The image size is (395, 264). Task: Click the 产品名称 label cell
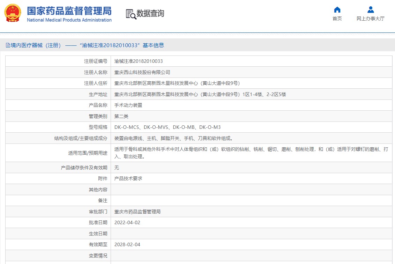click(58, 105)
